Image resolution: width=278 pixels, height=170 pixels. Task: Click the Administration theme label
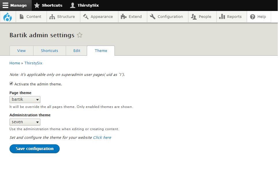pyautogui.click(x=30, y=115)
